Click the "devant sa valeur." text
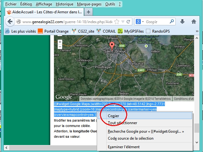The image size is (203, 152). [x=67, y=136]
